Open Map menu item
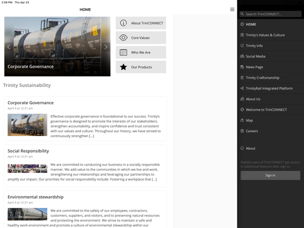Viewport: 304px width, 228px height. coord(270,120)
